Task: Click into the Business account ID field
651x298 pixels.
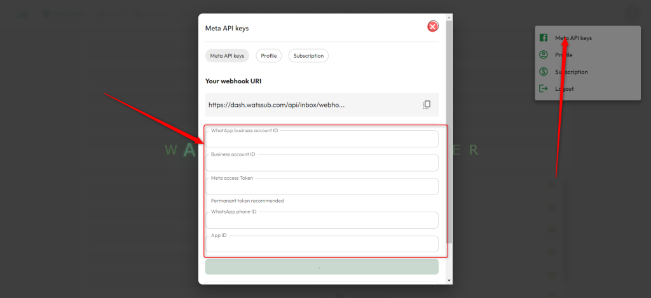Action: [x=322, y=163]
